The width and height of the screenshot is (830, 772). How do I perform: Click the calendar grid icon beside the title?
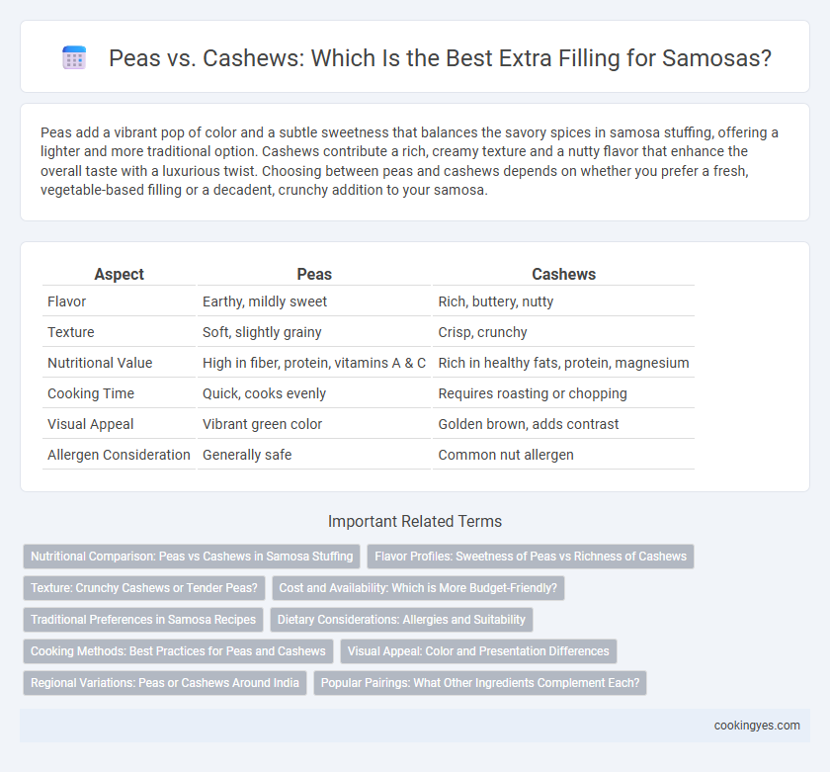click(74, 57)
